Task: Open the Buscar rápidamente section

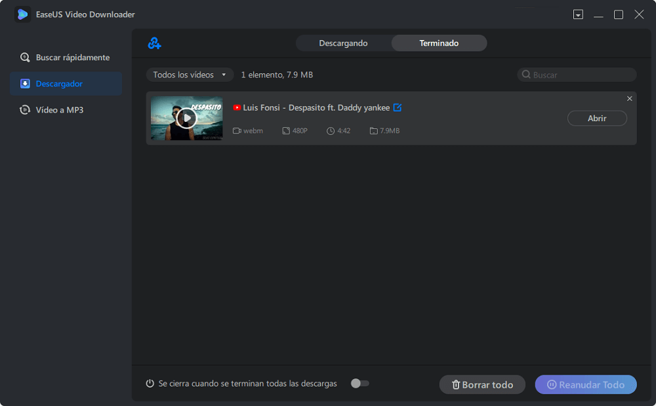Action: click(66, 57)
